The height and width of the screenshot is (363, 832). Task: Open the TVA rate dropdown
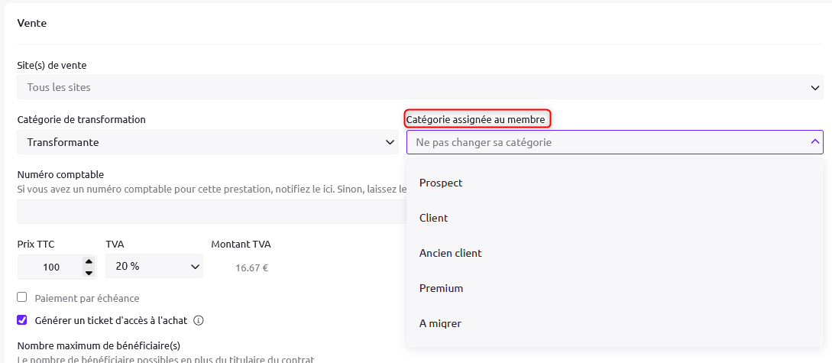coord(154,267)
